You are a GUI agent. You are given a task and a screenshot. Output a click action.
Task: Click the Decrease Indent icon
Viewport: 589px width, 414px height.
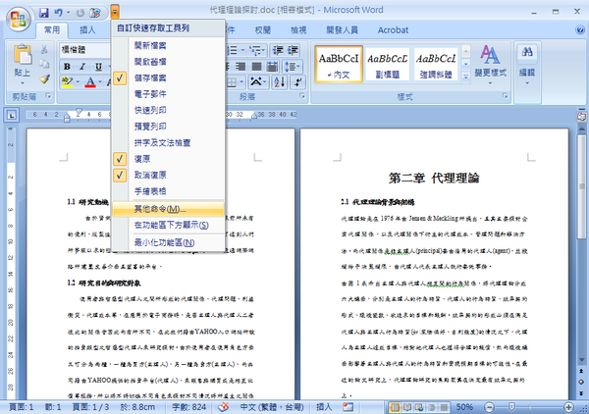(x=278, y=50)
